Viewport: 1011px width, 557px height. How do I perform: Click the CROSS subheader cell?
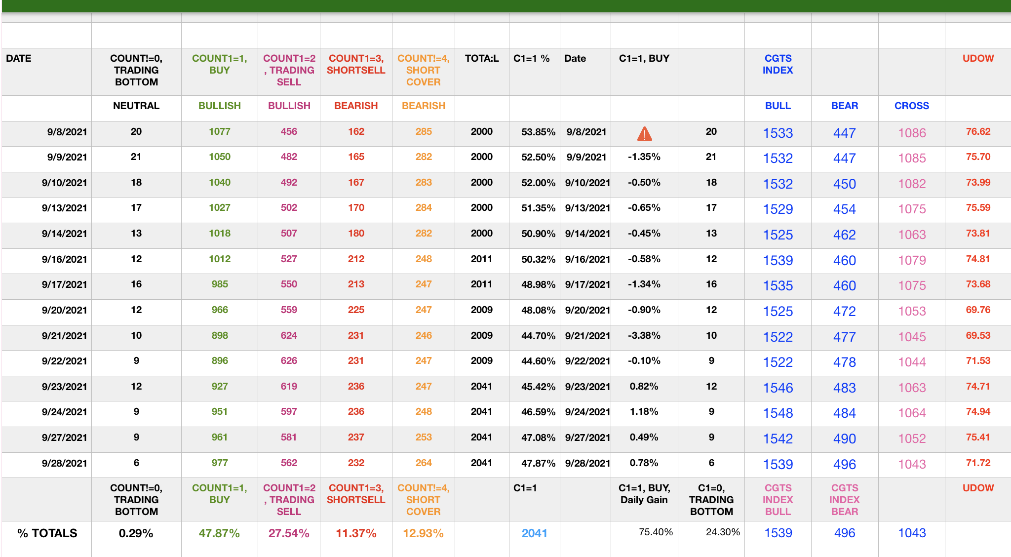(x=911, y=106)
